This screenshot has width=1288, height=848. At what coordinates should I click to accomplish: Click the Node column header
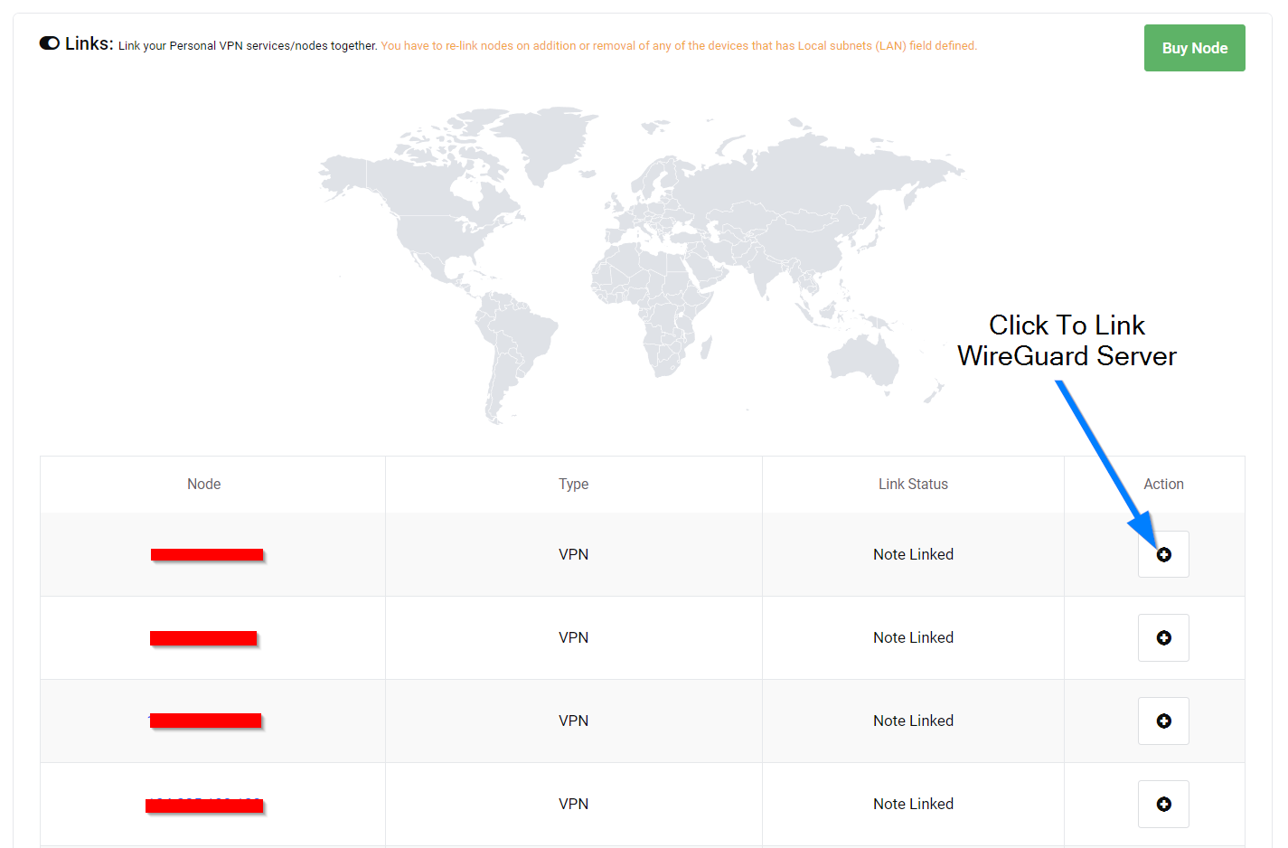203,484
